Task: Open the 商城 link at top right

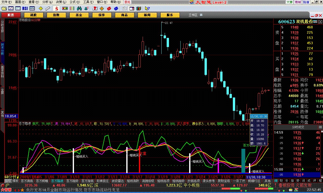Action: pos(298,2)
